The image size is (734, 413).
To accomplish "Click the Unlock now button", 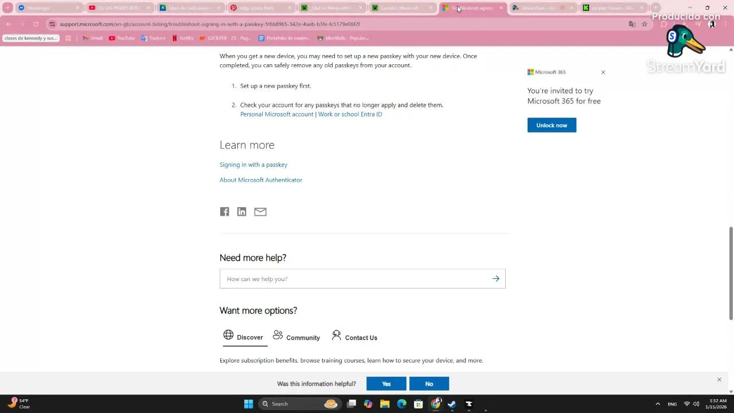I will tap(552, 125).
